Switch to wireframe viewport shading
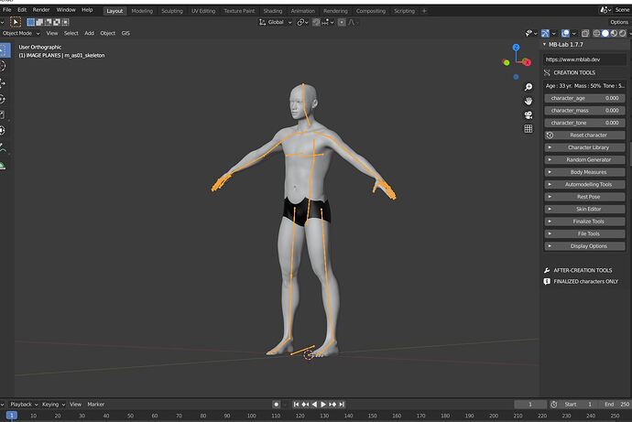The image size is (632, 422). (596, 33)
